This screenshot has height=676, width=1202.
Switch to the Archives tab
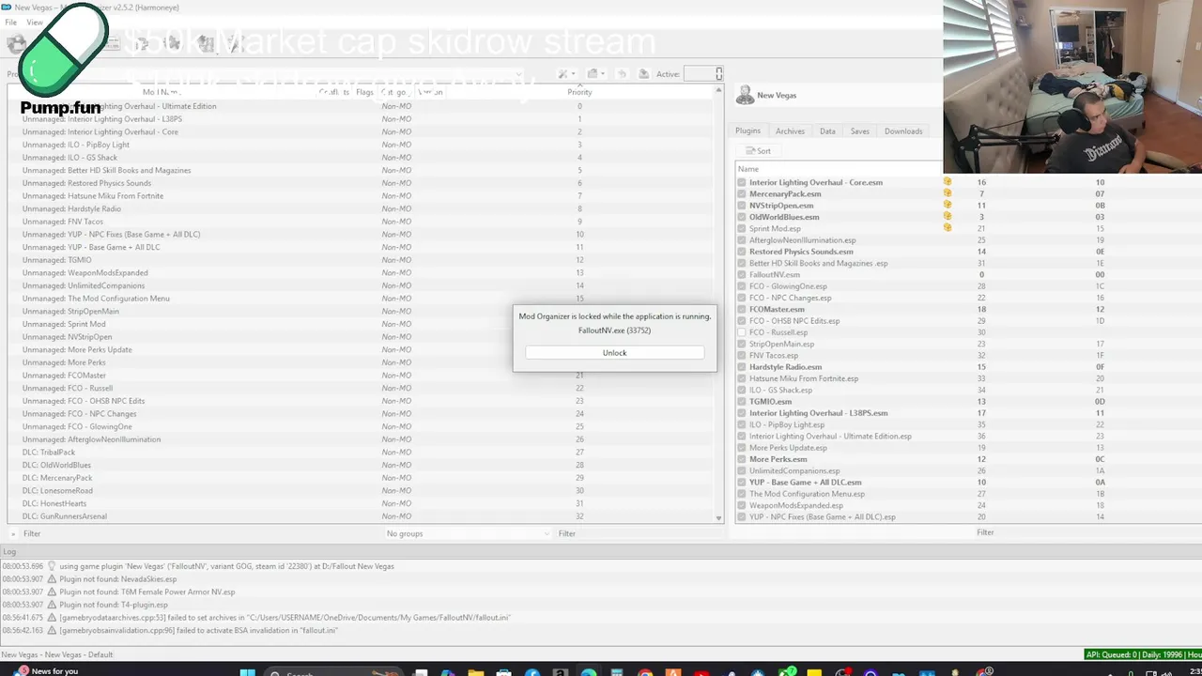(x=790, y=131)
